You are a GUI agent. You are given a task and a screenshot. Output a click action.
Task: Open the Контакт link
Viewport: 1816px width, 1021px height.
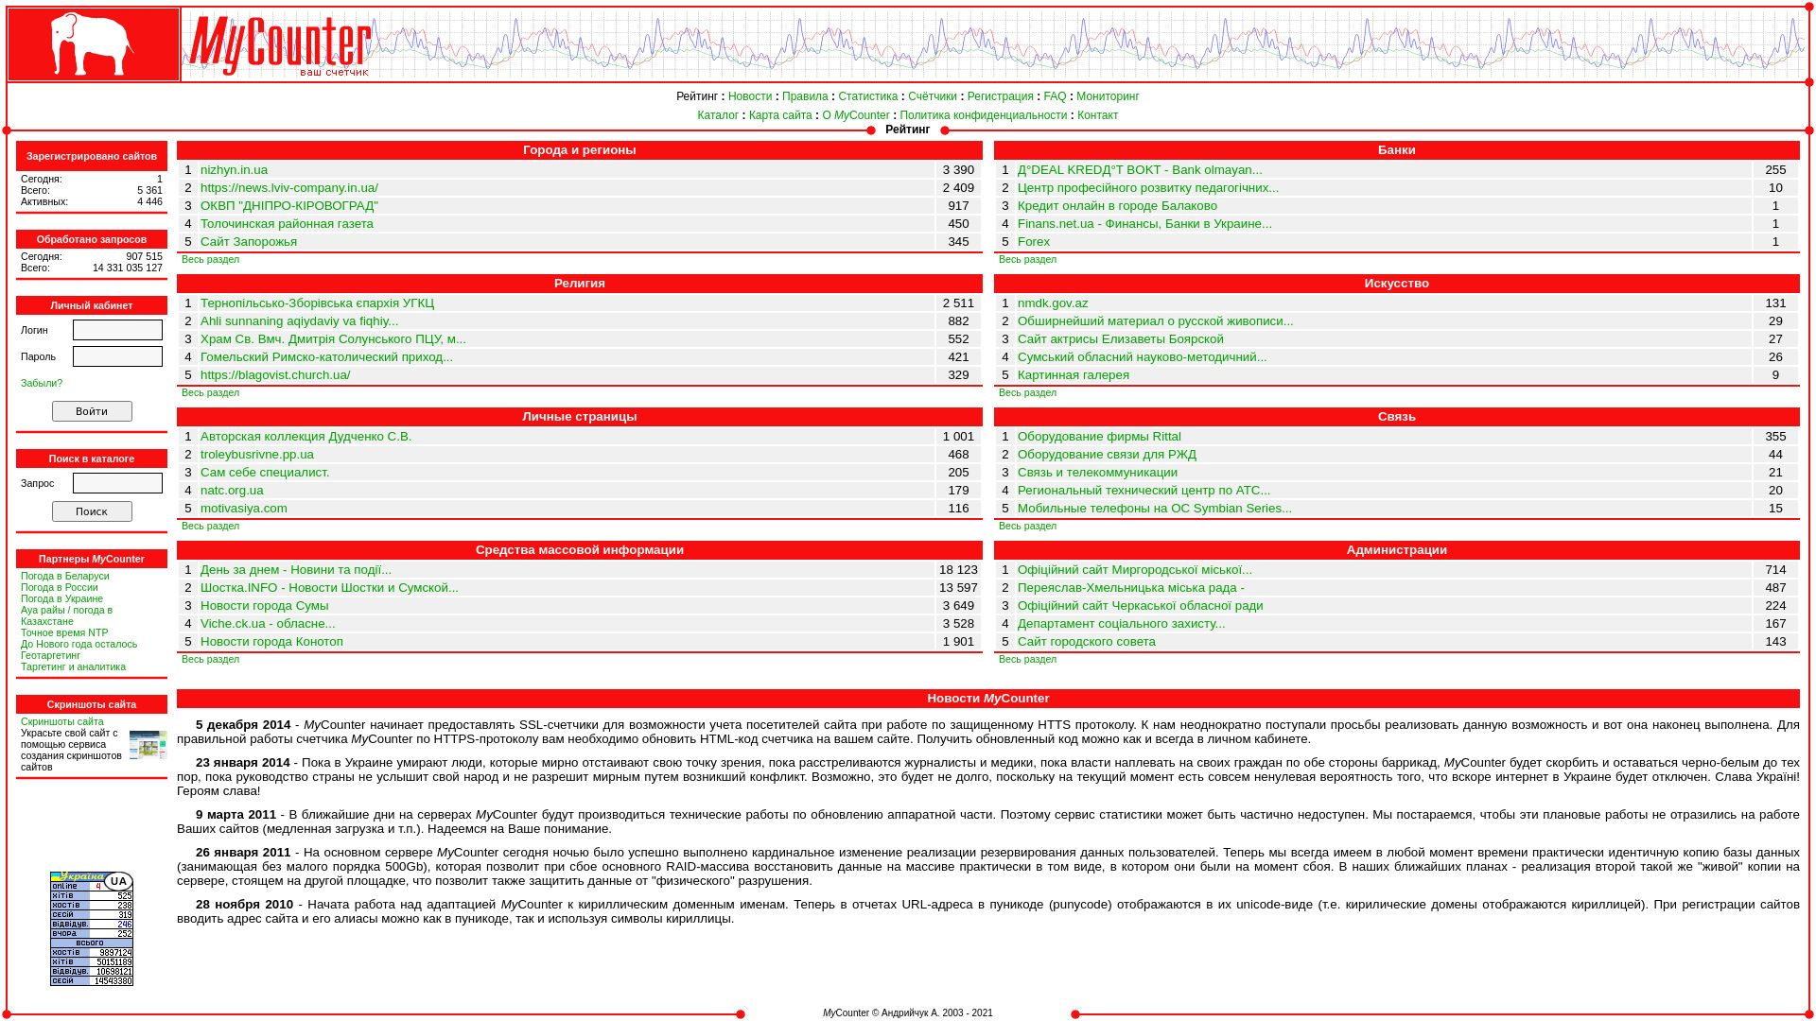1097,115
